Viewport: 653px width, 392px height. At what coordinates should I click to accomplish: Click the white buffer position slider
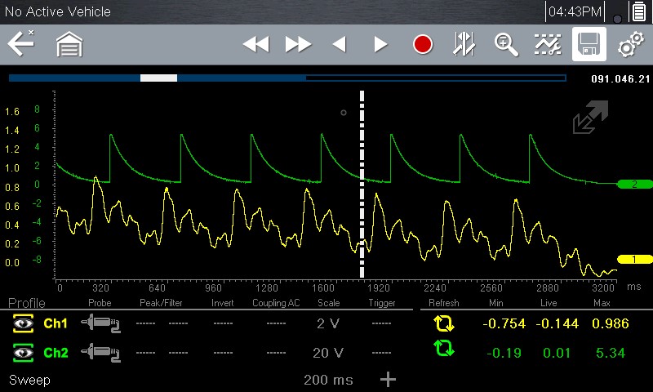pos(158,78)
